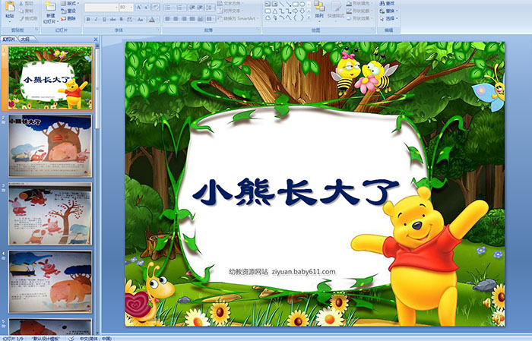Screen dimensions: 532x341
Task: Click the Copy (复制) command
Action: pos(27,11)
